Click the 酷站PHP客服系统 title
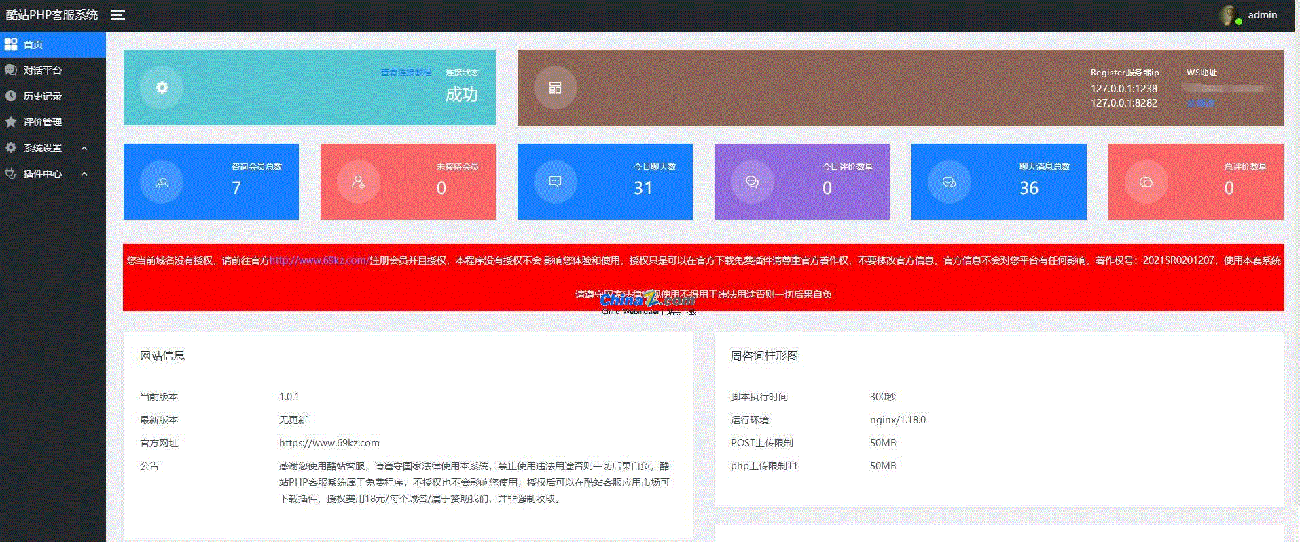Screen dimensions: 1300x542 tap(52, 15)
